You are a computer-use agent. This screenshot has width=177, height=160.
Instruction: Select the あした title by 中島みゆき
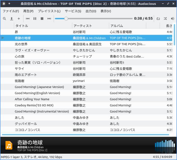click(20, 118)
